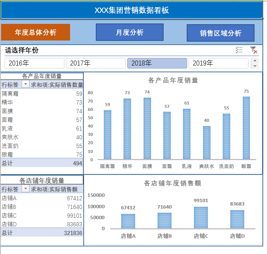This screenshot has width=267, height=254.
Task: Select the 爽肤水 row label
Action: point(10,137)
